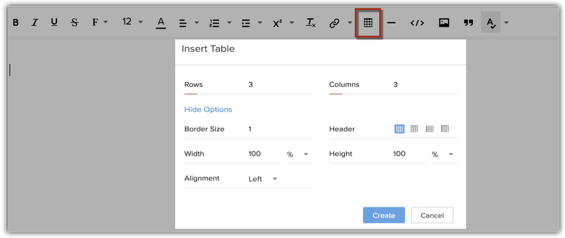Select the first header style option
This screenshot has height=238, width=565.
pyautogui.click(x=399, y=129)
